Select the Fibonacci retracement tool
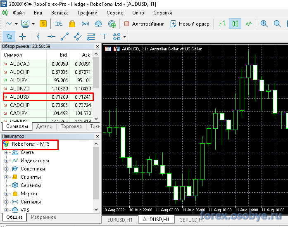This screenshot has width=288, height=227. [x=91, y=36]
